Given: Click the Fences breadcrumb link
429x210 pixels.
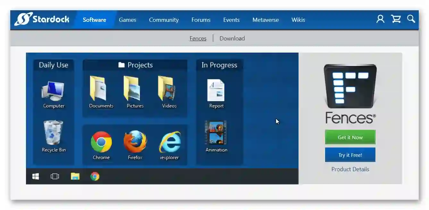Looking at the screenshot, I should pyautogui.click(x=198, y=38).
